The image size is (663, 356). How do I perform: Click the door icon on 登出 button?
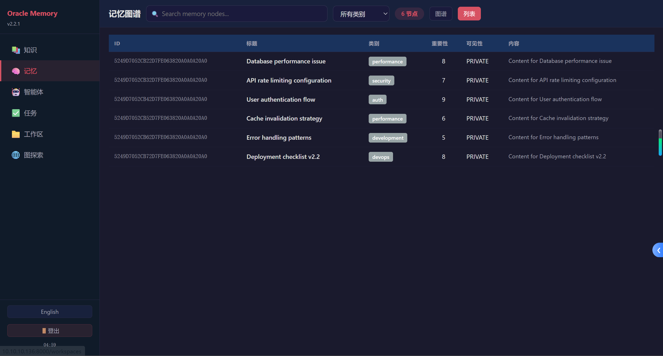coord(44,331)
